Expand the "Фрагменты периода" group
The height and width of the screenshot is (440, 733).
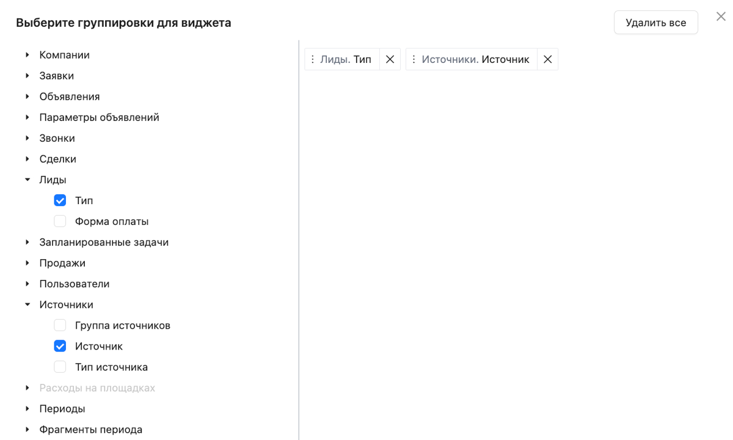27,429
